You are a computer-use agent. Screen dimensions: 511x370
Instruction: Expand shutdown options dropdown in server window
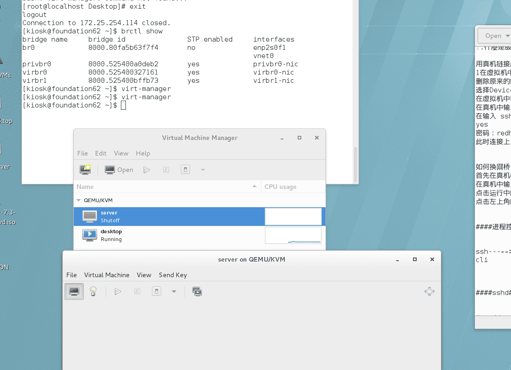pyautogui.click(x=174, y=292)
